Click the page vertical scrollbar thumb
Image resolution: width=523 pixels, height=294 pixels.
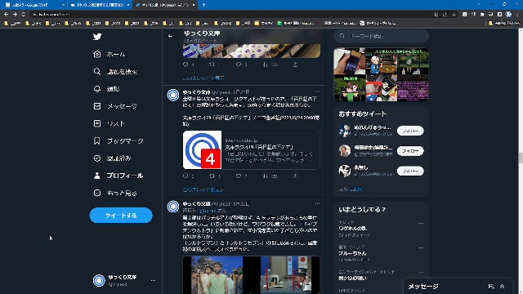[x=521, y=158]
